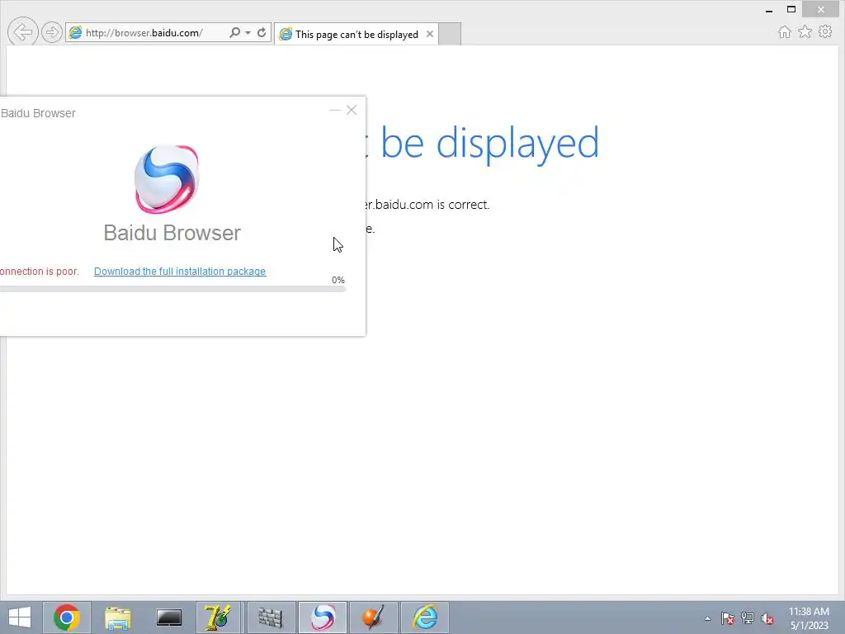Click the search magnifier in address bar

click(234, 32)
